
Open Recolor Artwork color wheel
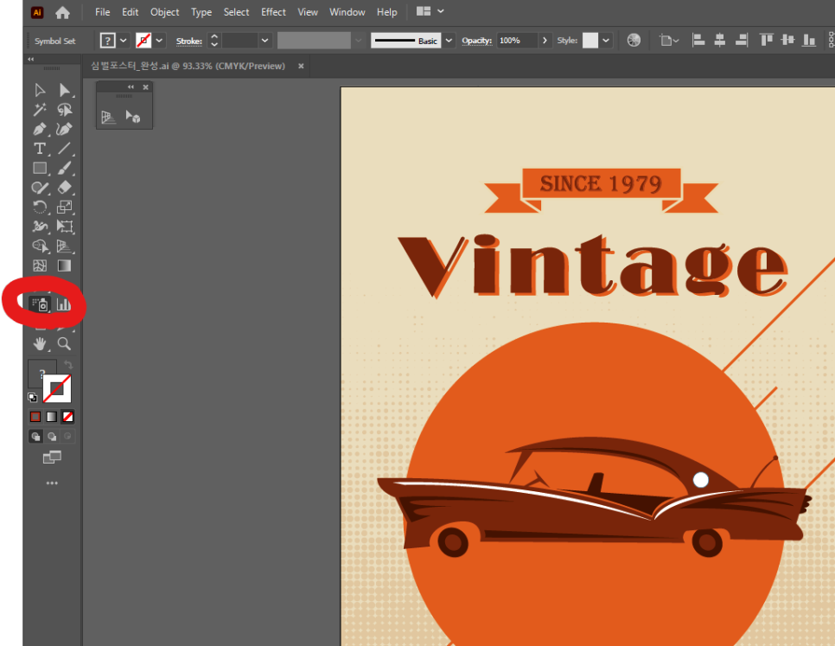[634, 41]
